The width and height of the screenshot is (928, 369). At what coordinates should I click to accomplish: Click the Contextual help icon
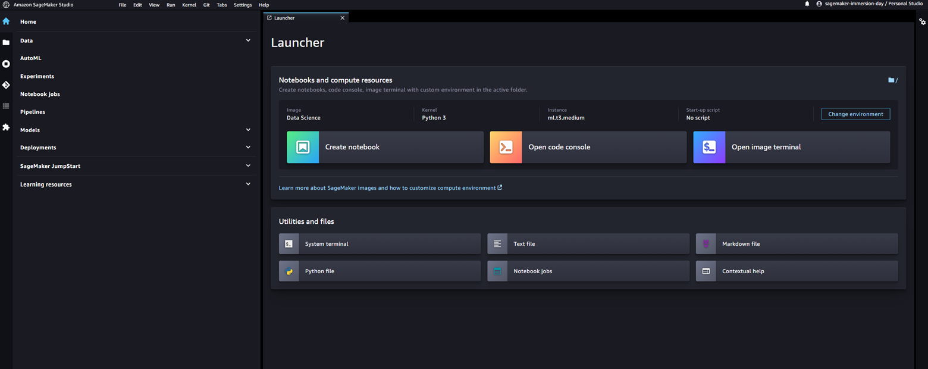pyautogui.click(x=706, y=271)
